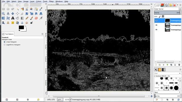Select the Text tool
Screen dimensions: 182x102
click(13, 18)
